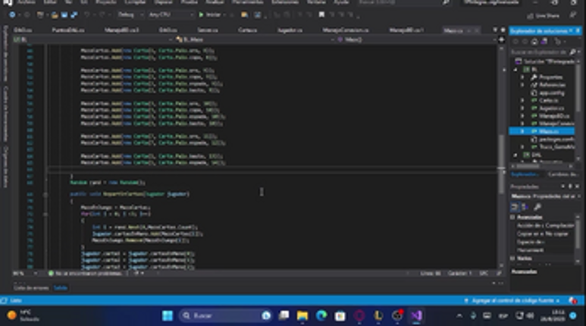Expand the Referencias node

click(522, 85)
